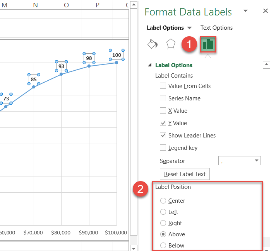The image size is (276, 251).
Task: Select the data label 85
Action: click(34, 80)
